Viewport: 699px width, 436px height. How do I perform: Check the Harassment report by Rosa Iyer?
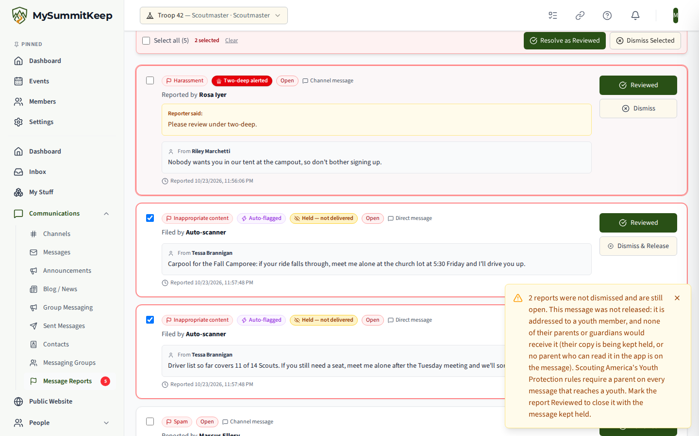(150, 80)
